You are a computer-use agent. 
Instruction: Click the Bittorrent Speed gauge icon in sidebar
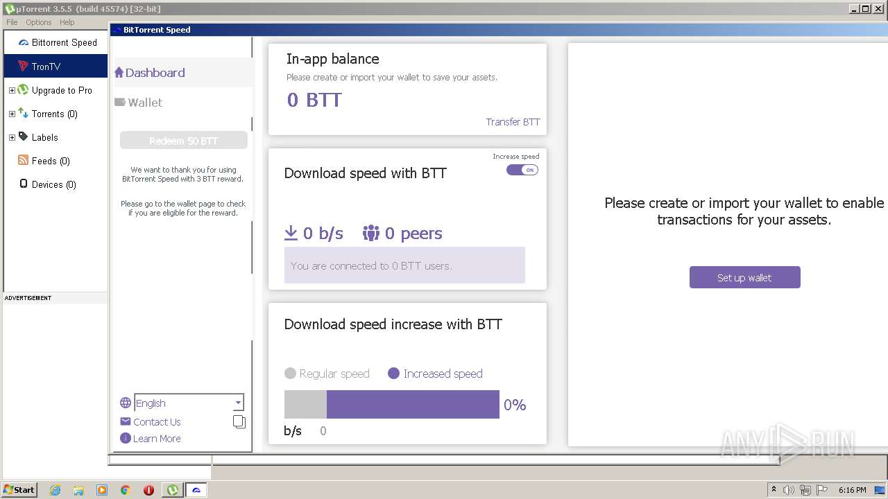[23, 42]
